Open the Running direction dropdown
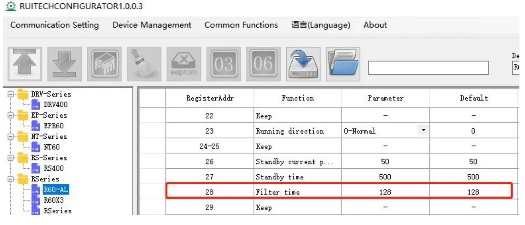The height and width of the screenshot is (225, 525). 423,131
